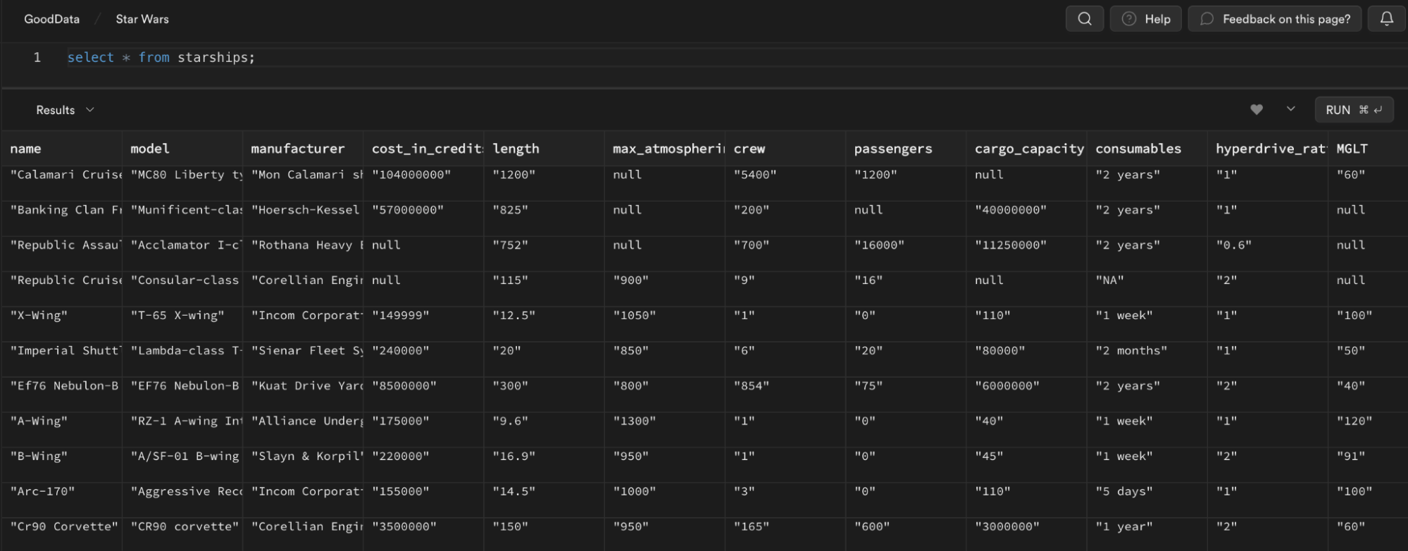1408x551 pixels.
Task: Select the passengers column header
Action: click(906, 149)
